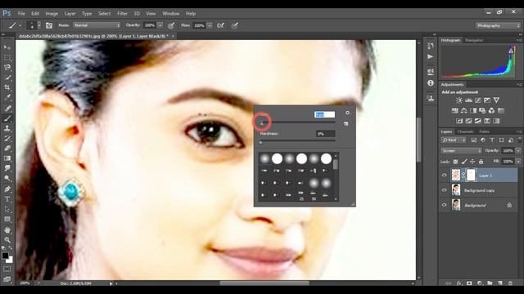Toggle lock transparent pixels
The height and width of the screenshot is (294, 524).
pyautogui.click(x=455, y=162)
